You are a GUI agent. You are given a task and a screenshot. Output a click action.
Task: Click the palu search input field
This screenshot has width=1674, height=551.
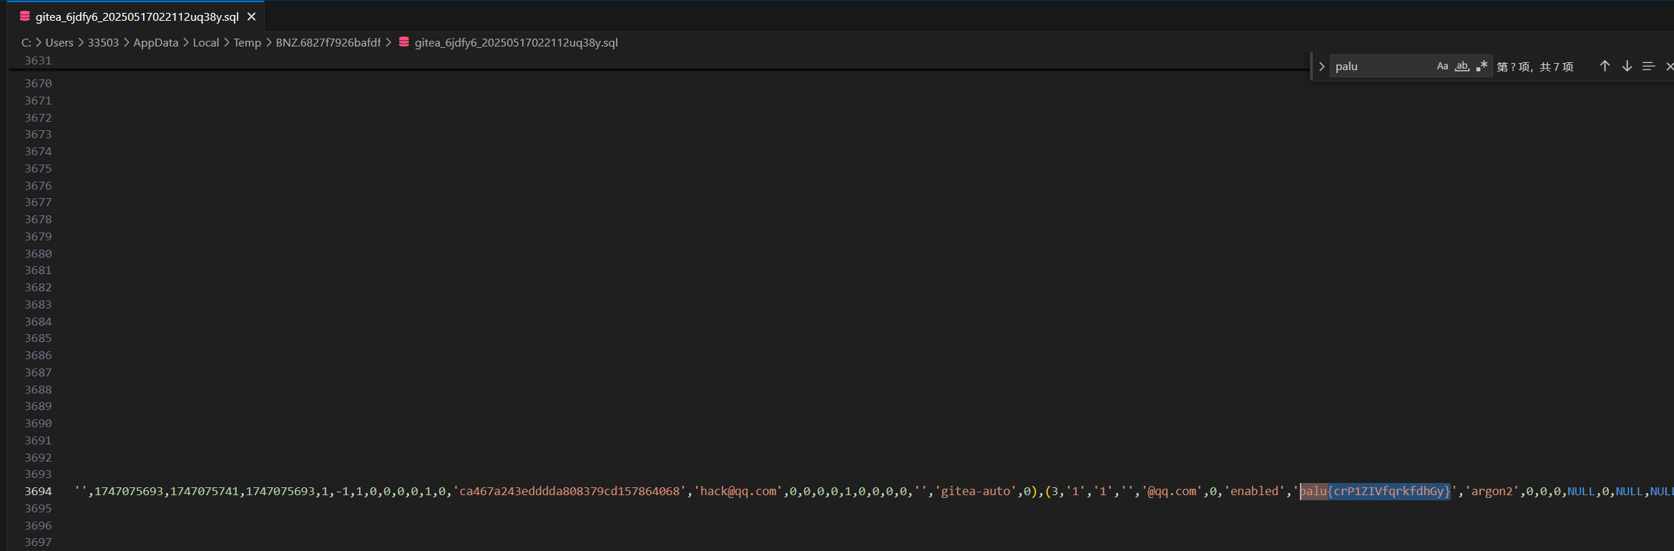(1381, 67)
